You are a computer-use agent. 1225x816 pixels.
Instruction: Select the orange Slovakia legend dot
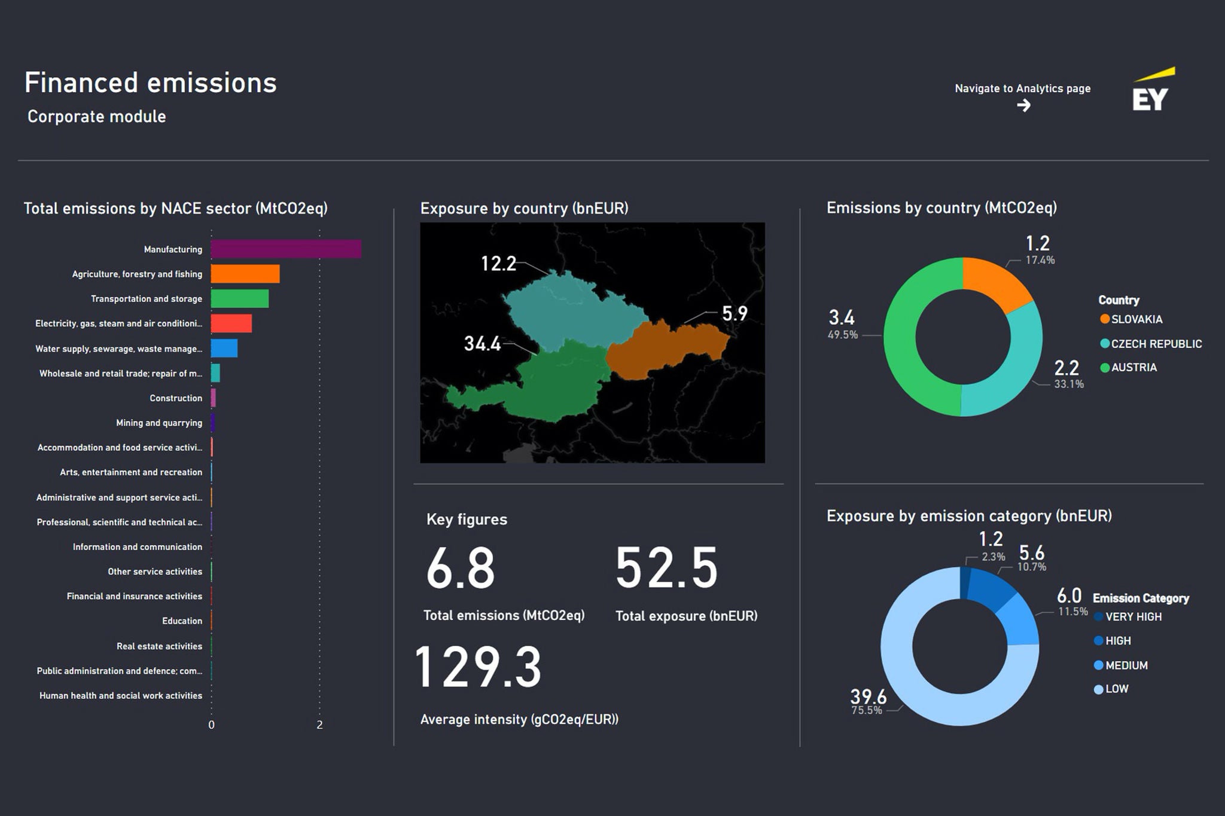(x=1105, y=319)
